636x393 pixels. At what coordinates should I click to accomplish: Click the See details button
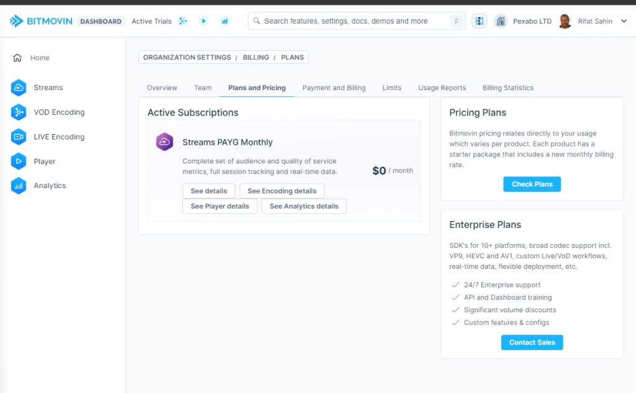pos(209,191)
